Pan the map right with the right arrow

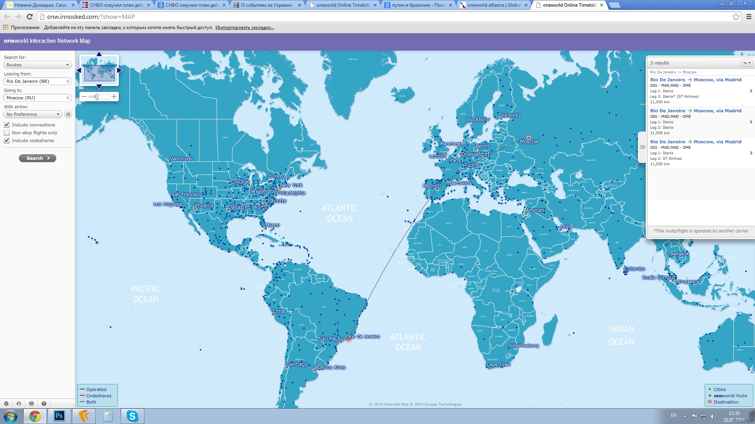[x=120, y=70]
